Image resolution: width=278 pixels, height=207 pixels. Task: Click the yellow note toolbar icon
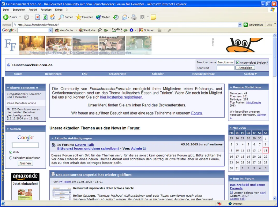pyautogui.click(x=153, y=17)
